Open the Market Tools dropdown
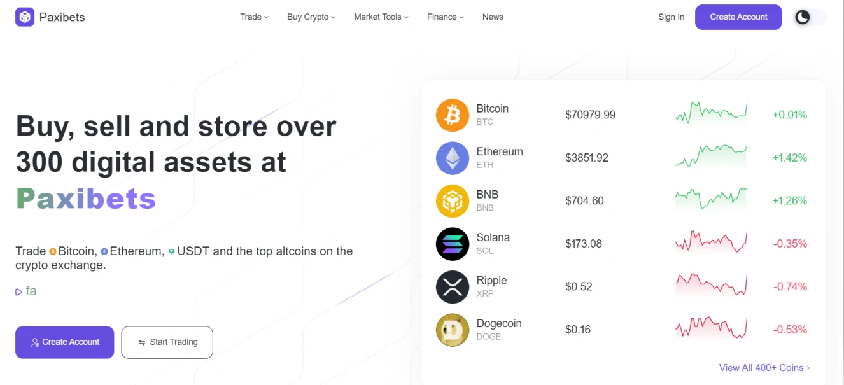844x385 pixels. click(381, 17)
